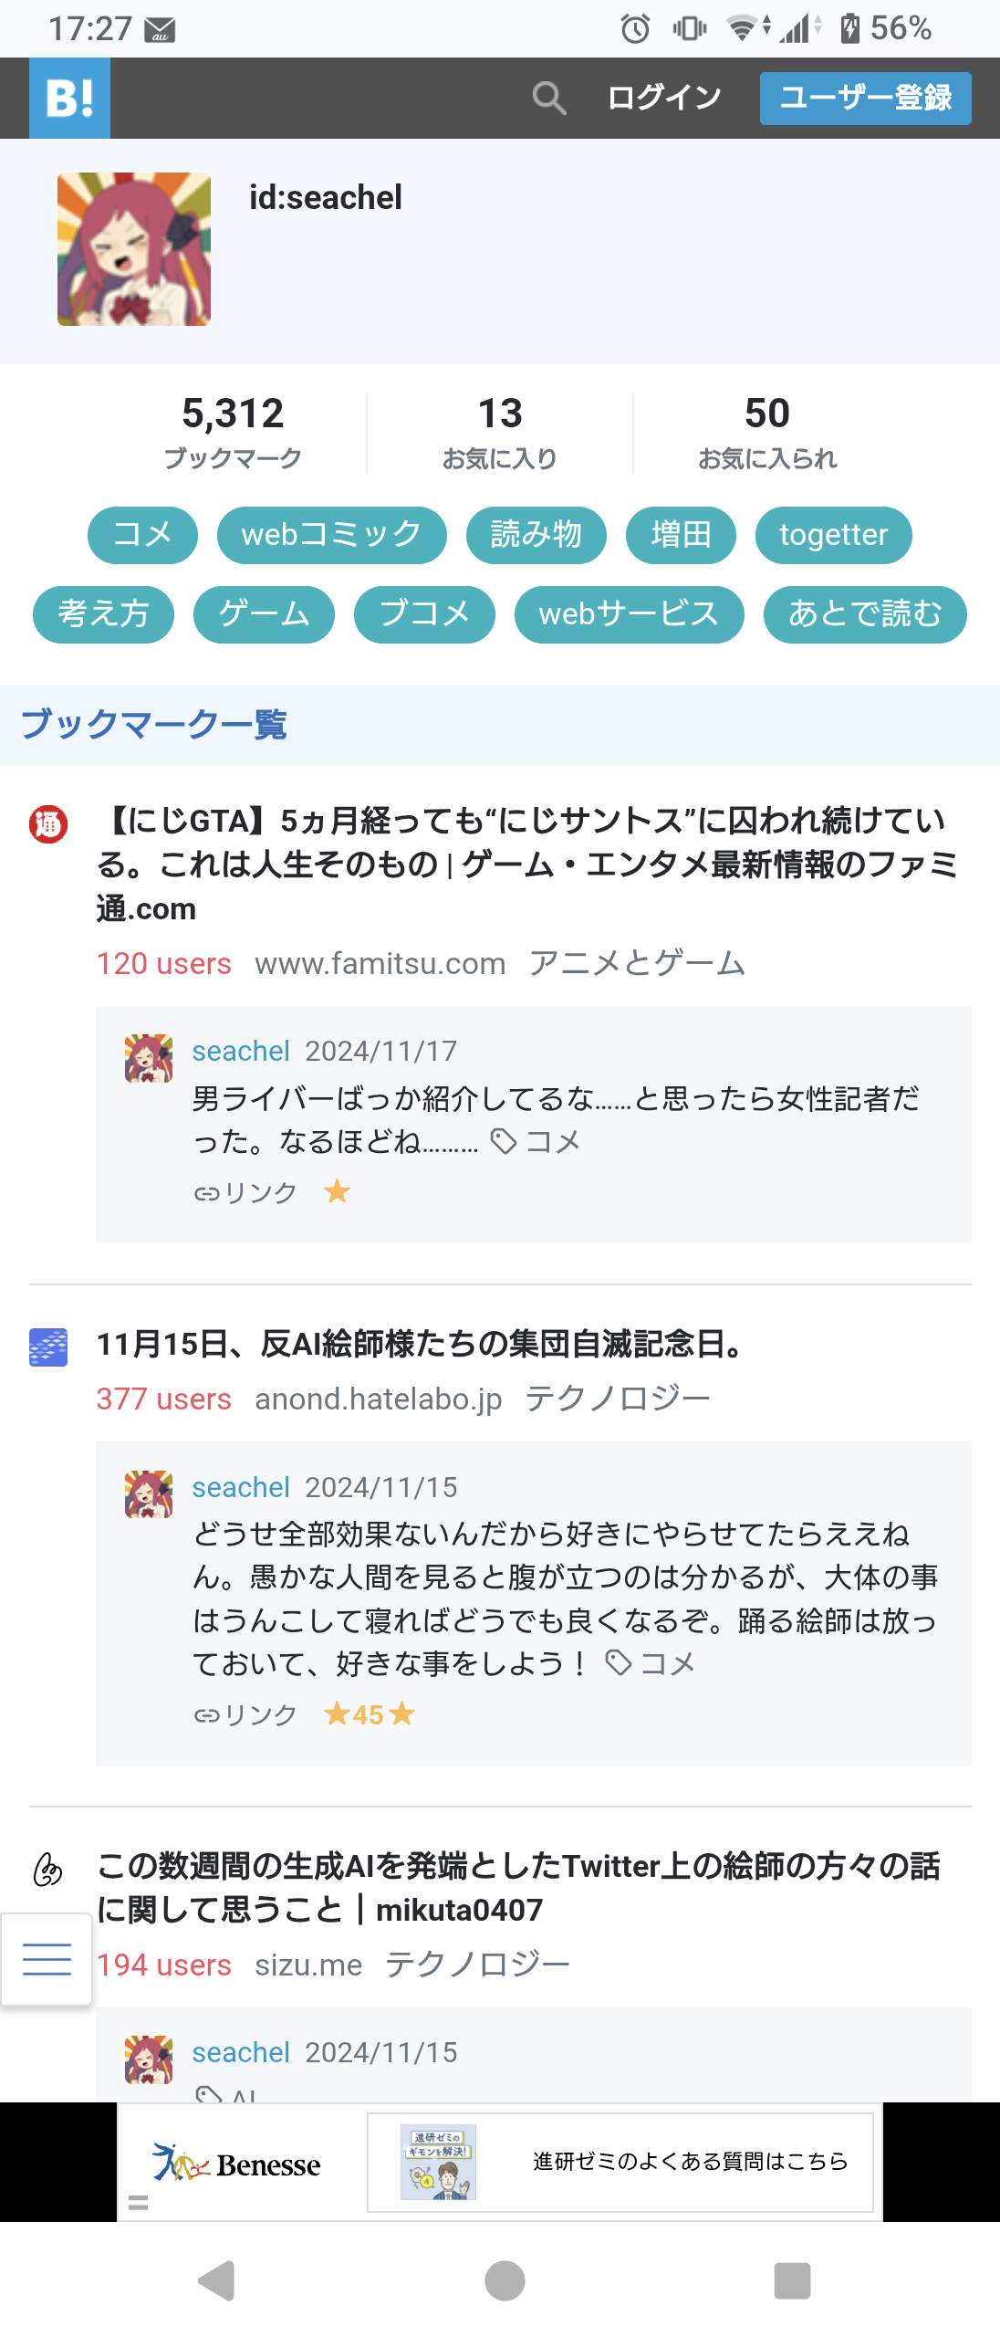Select the webコミック tag
The image size is (1000, 2337).
click(x=331, y=535)
